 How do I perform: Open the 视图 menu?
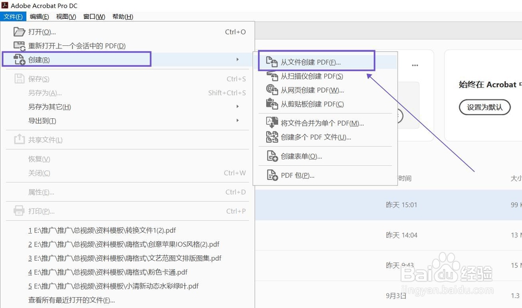click(64, 16)
